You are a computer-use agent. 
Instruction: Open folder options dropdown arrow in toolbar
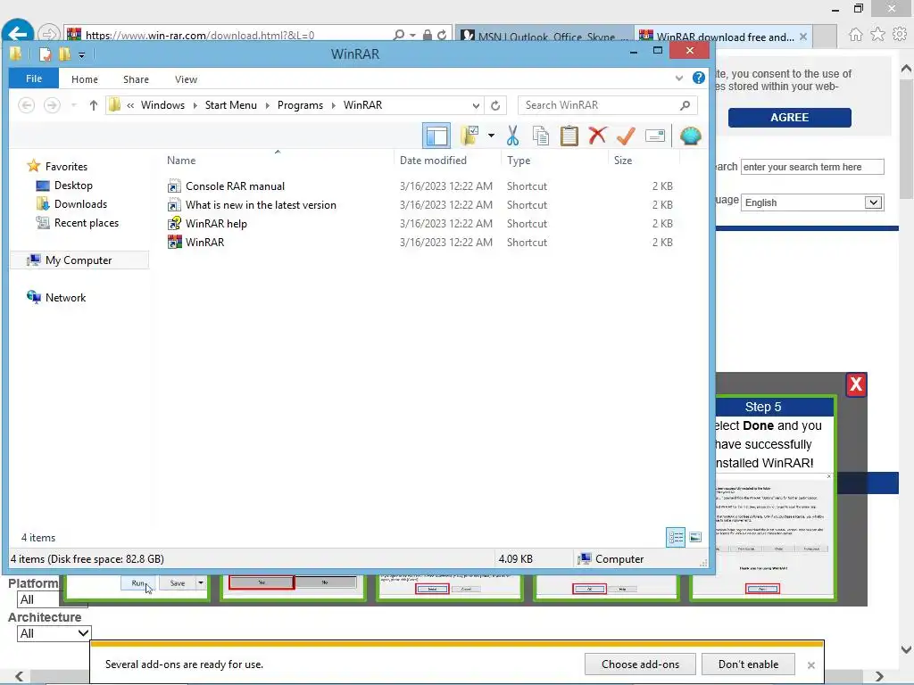tap(492, 136)
